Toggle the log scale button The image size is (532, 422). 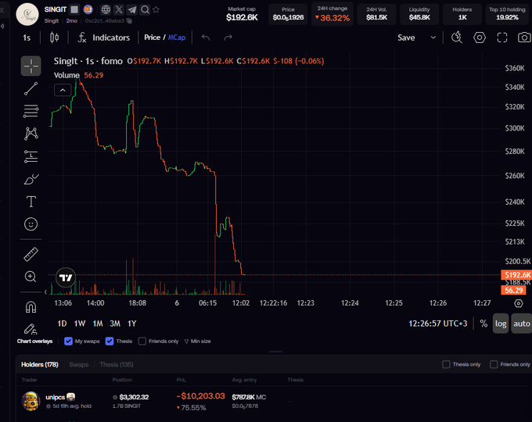(x=501, y=324)
